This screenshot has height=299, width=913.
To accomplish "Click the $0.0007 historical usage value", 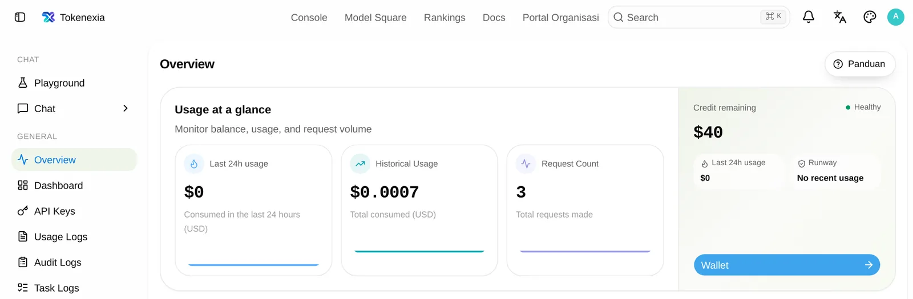I will [385, 192].
